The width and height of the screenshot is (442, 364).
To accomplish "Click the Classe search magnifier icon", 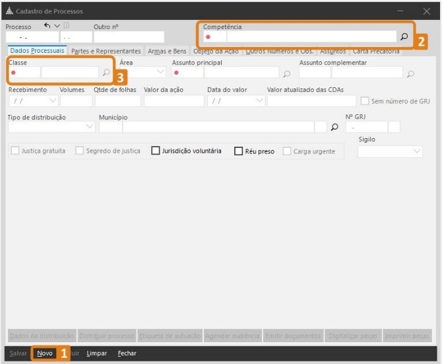I will (x=106, y=73).
